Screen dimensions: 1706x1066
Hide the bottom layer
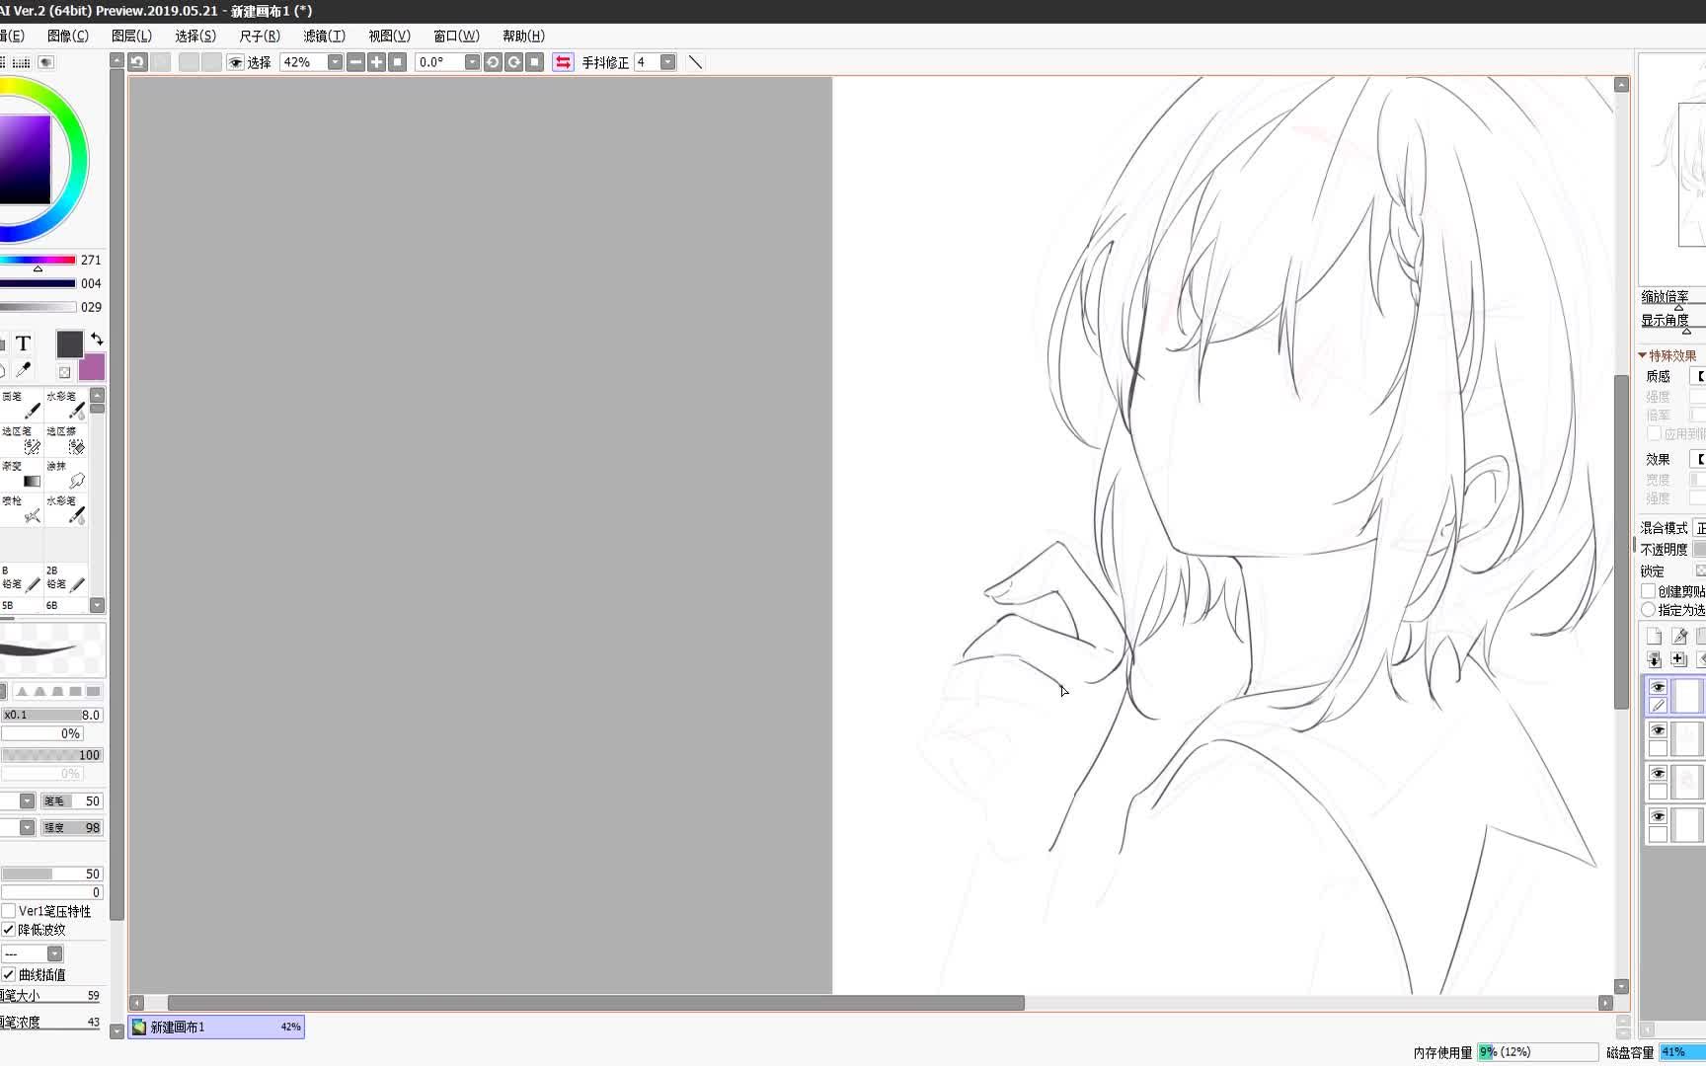(x=1658, y=816)
